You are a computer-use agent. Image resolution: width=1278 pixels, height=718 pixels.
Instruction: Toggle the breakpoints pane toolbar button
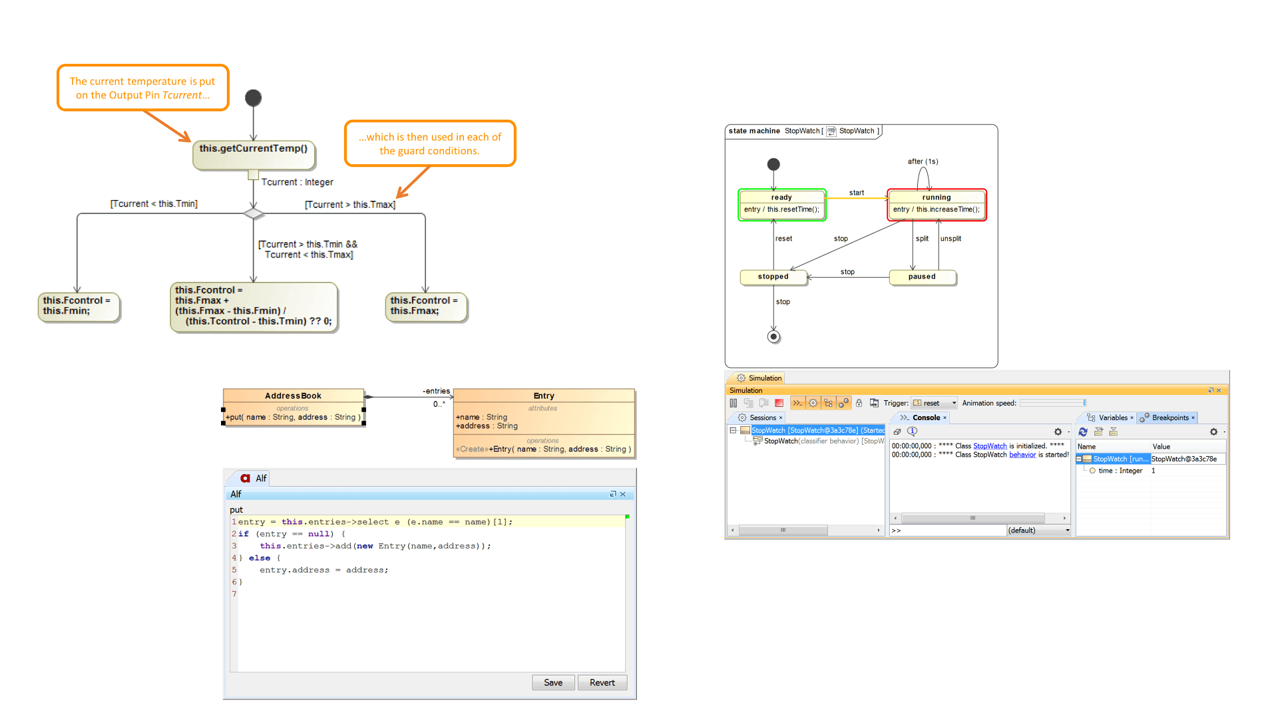[x=843, y=403]
